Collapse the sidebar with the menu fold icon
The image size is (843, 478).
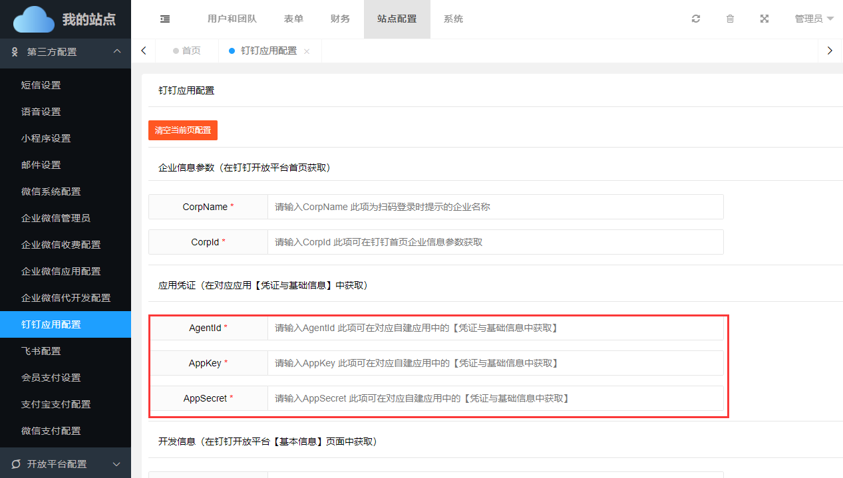tap(165, 19)
